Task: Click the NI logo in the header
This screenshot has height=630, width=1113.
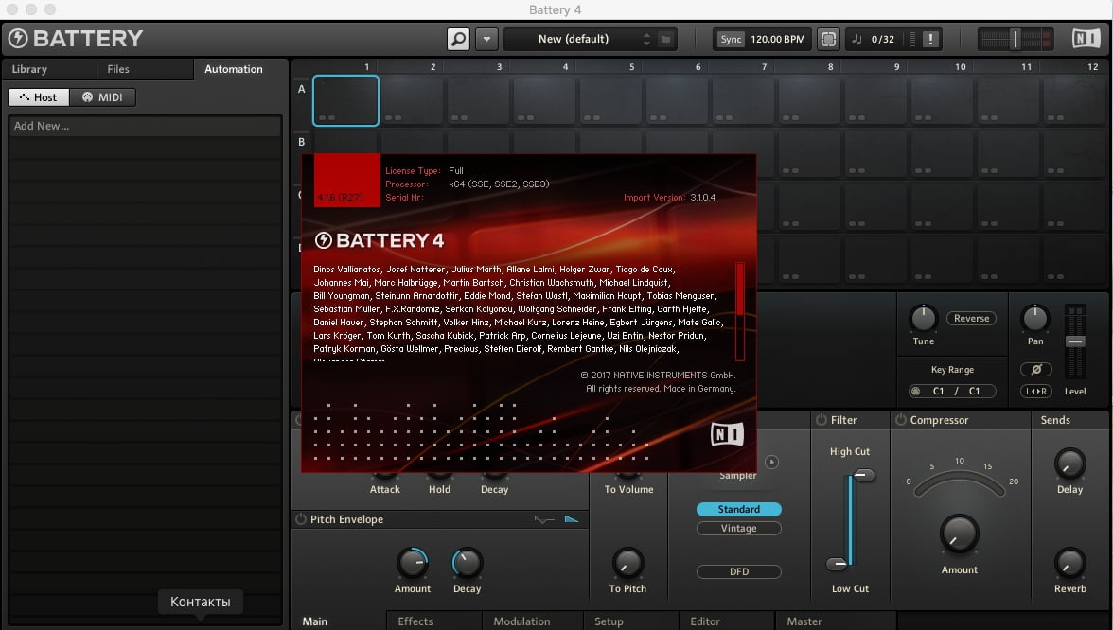Action: point(1086,38)
